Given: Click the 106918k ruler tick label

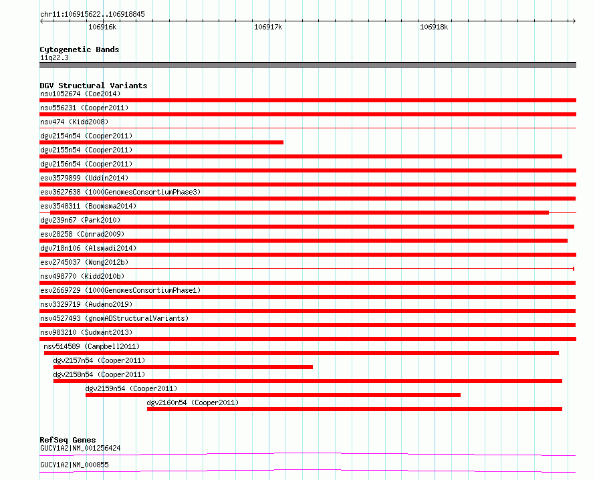Looking at the screenshot, I should tap(434, 27).
